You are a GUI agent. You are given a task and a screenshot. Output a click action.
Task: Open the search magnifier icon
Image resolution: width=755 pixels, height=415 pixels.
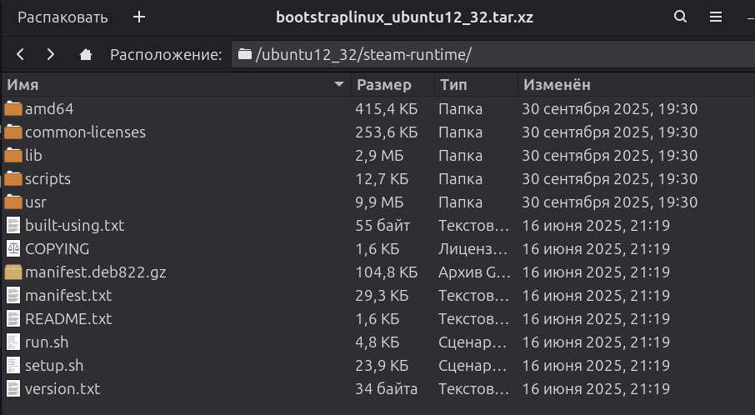[x=681, y=17]
